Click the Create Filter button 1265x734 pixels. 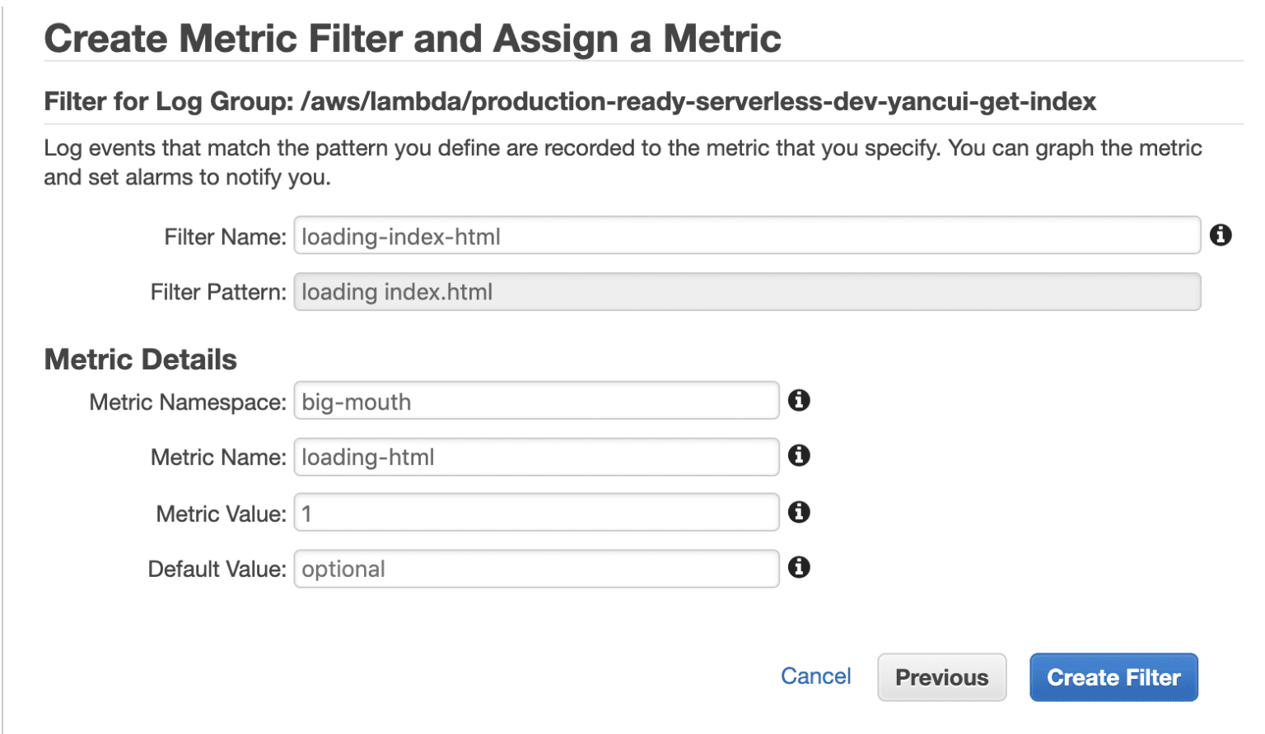(1113, 677)
